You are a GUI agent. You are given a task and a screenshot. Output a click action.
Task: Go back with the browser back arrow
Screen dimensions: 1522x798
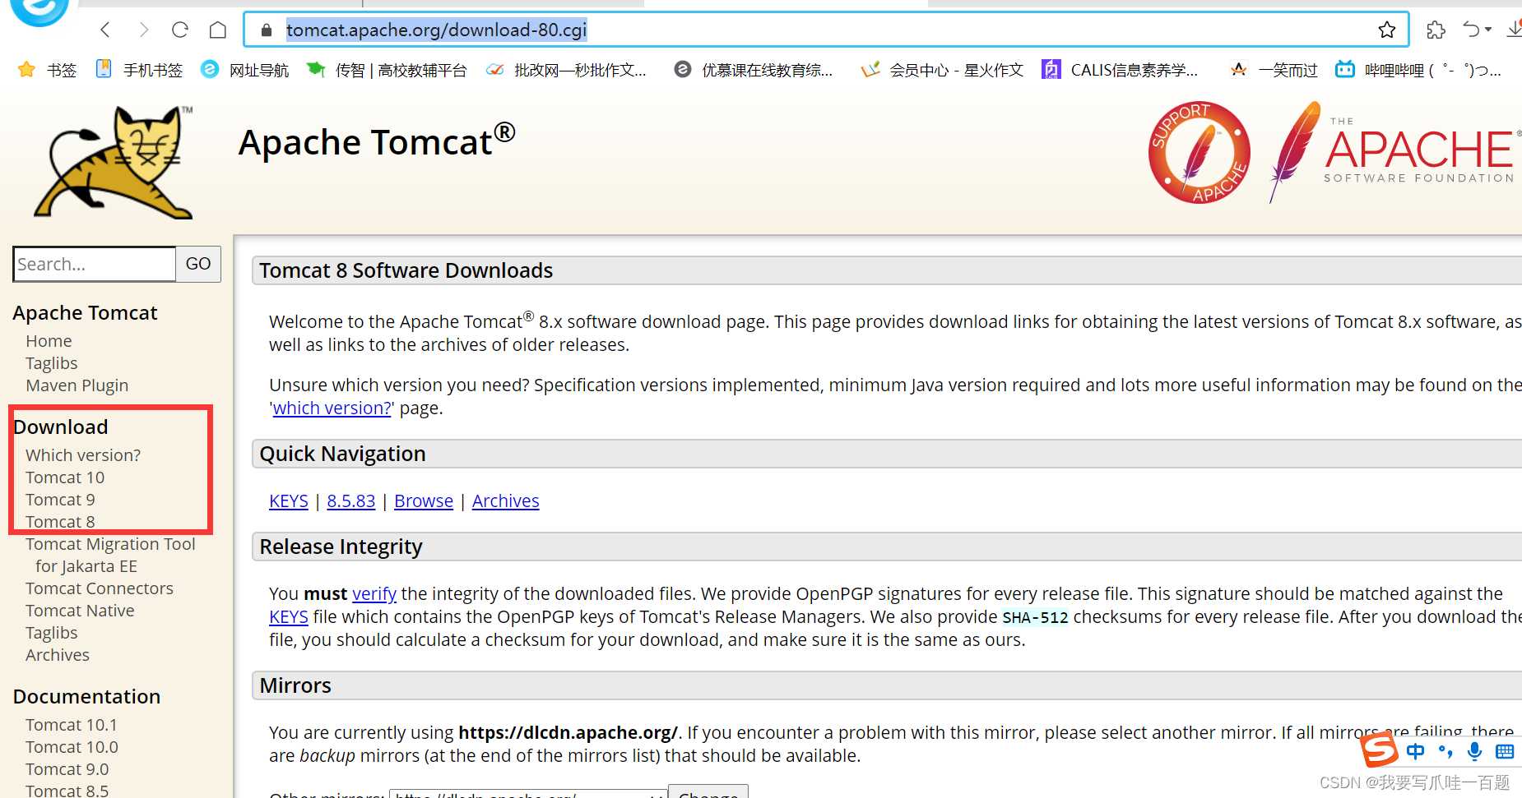click(104, 30)
